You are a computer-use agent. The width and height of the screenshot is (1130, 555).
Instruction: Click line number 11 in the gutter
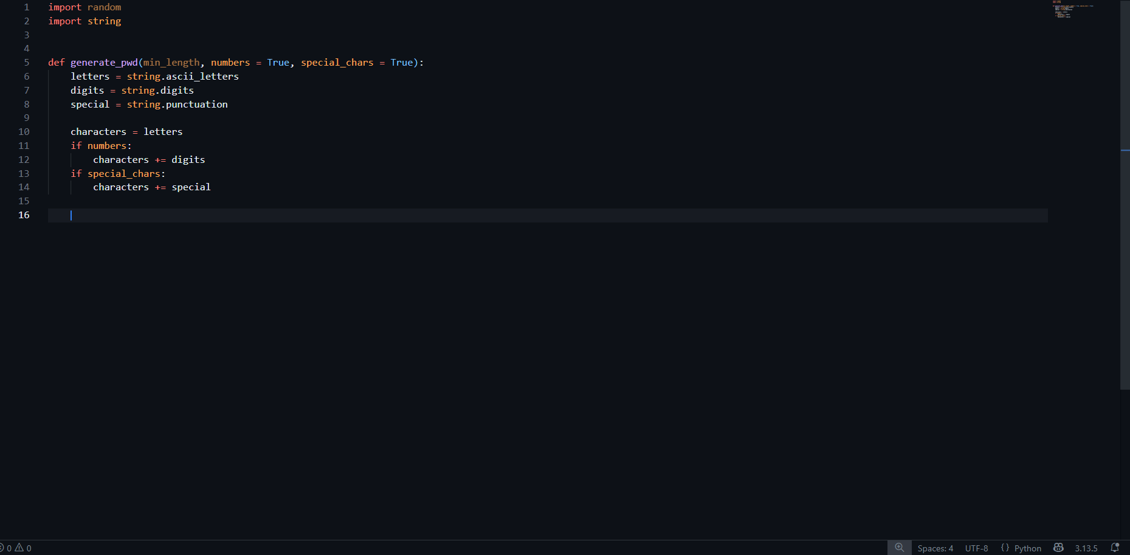[x=24, y=146]
